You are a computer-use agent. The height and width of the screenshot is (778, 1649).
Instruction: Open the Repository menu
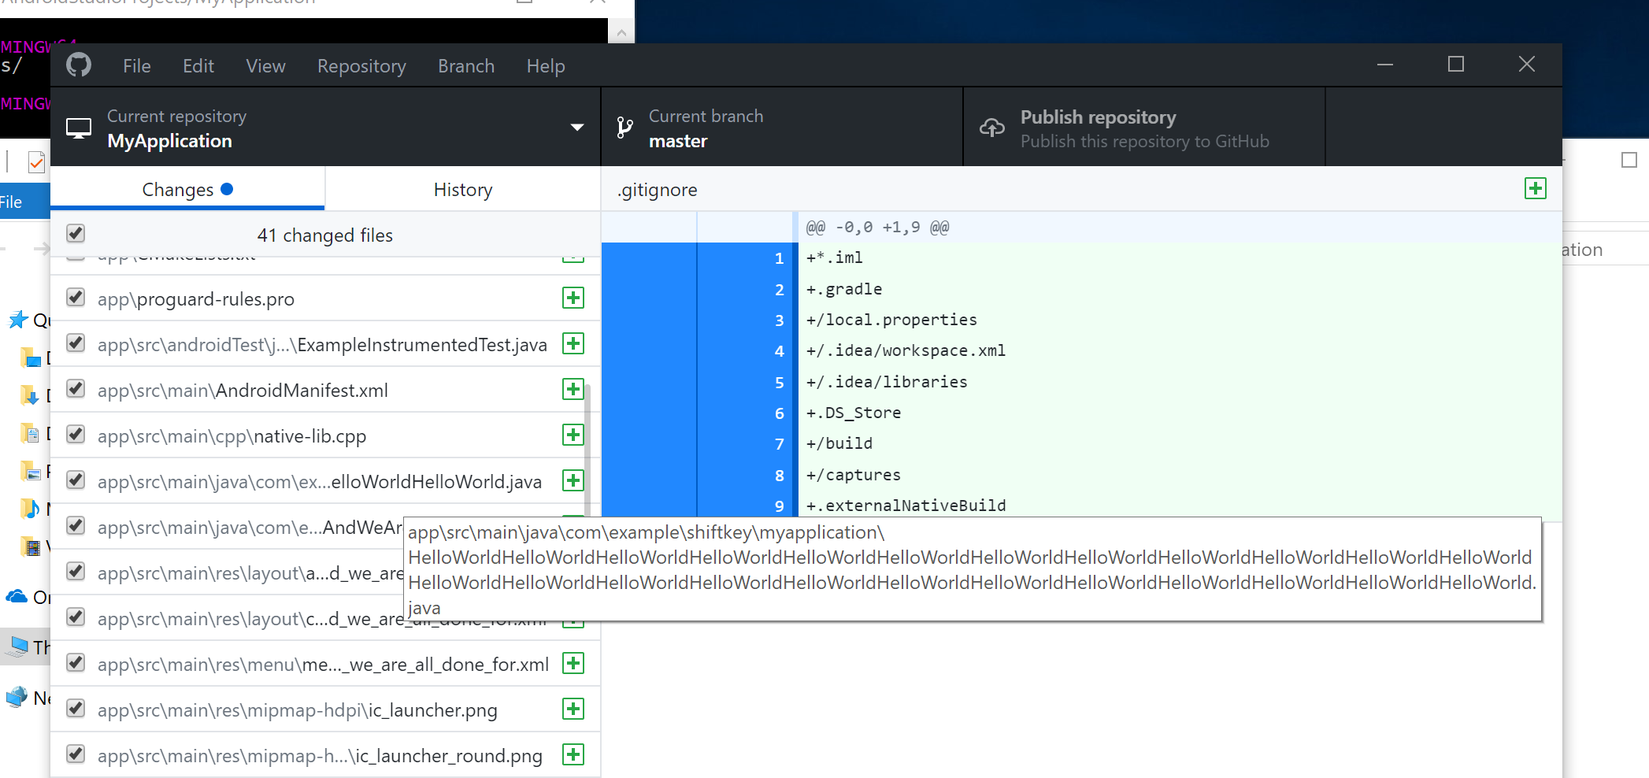pos(361,65)
